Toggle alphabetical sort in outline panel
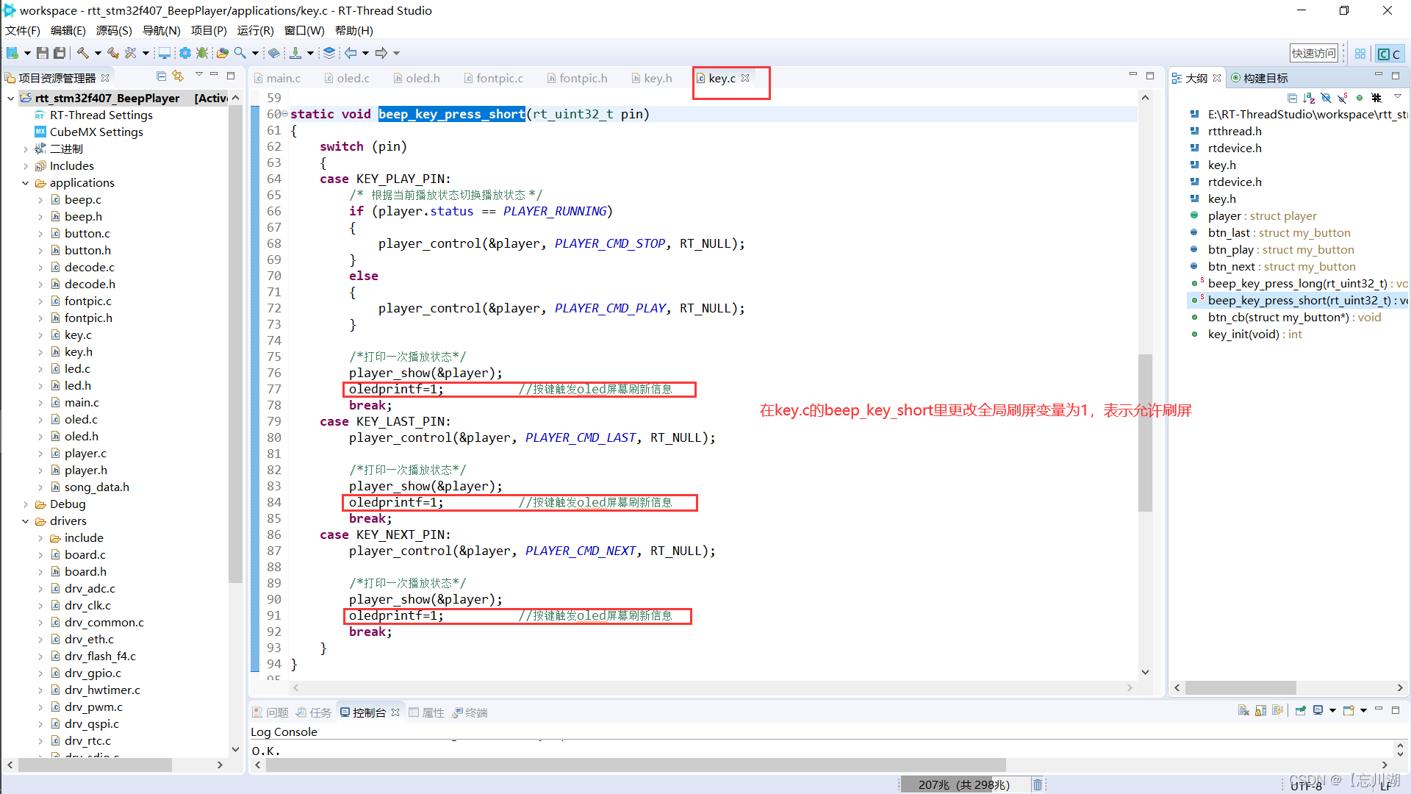1411x794 pixels. 1309,98
